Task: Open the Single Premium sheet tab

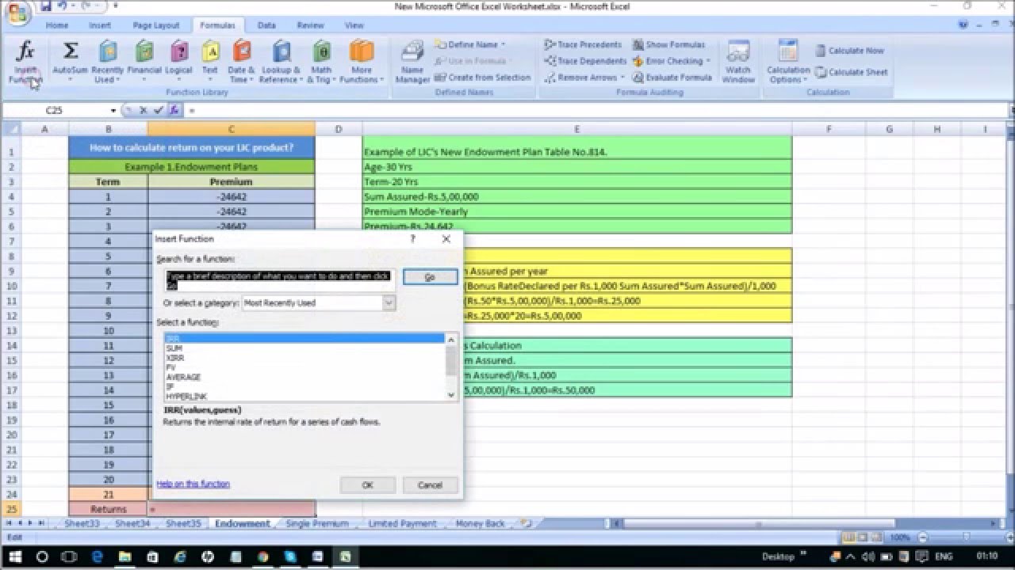Action: coord(317,523)
